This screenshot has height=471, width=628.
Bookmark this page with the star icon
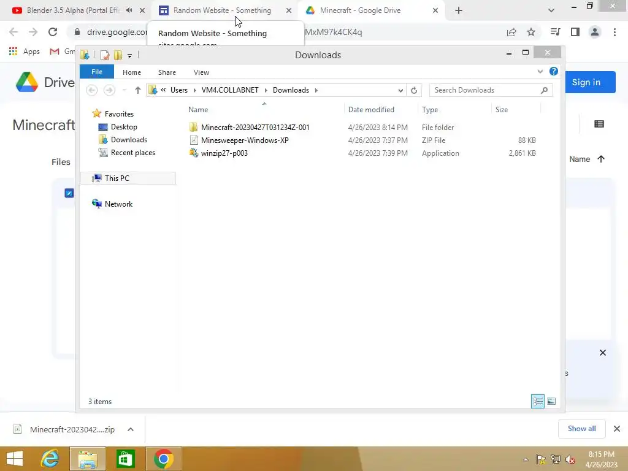point(531,32)
